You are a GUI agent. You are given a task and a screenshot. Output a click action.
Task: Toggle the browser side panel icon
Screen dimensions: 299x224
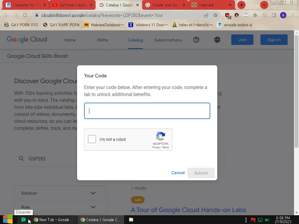(x=274, y=15)
